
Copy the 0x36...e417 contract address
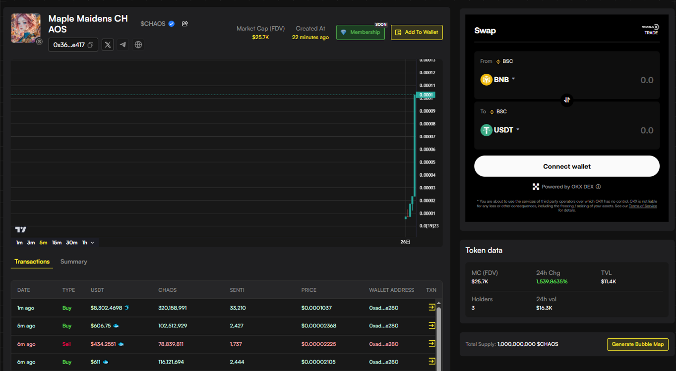[90, 45]
